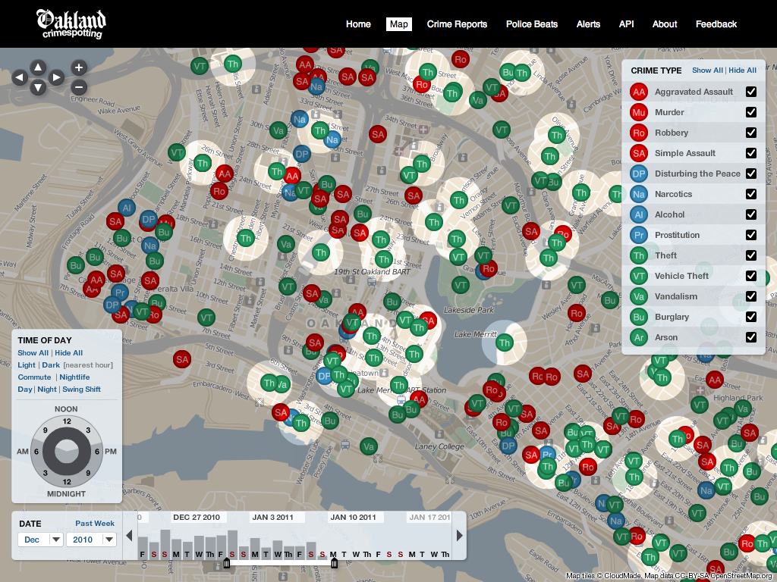Pan the map left with arrow

[x=20, y=77]
